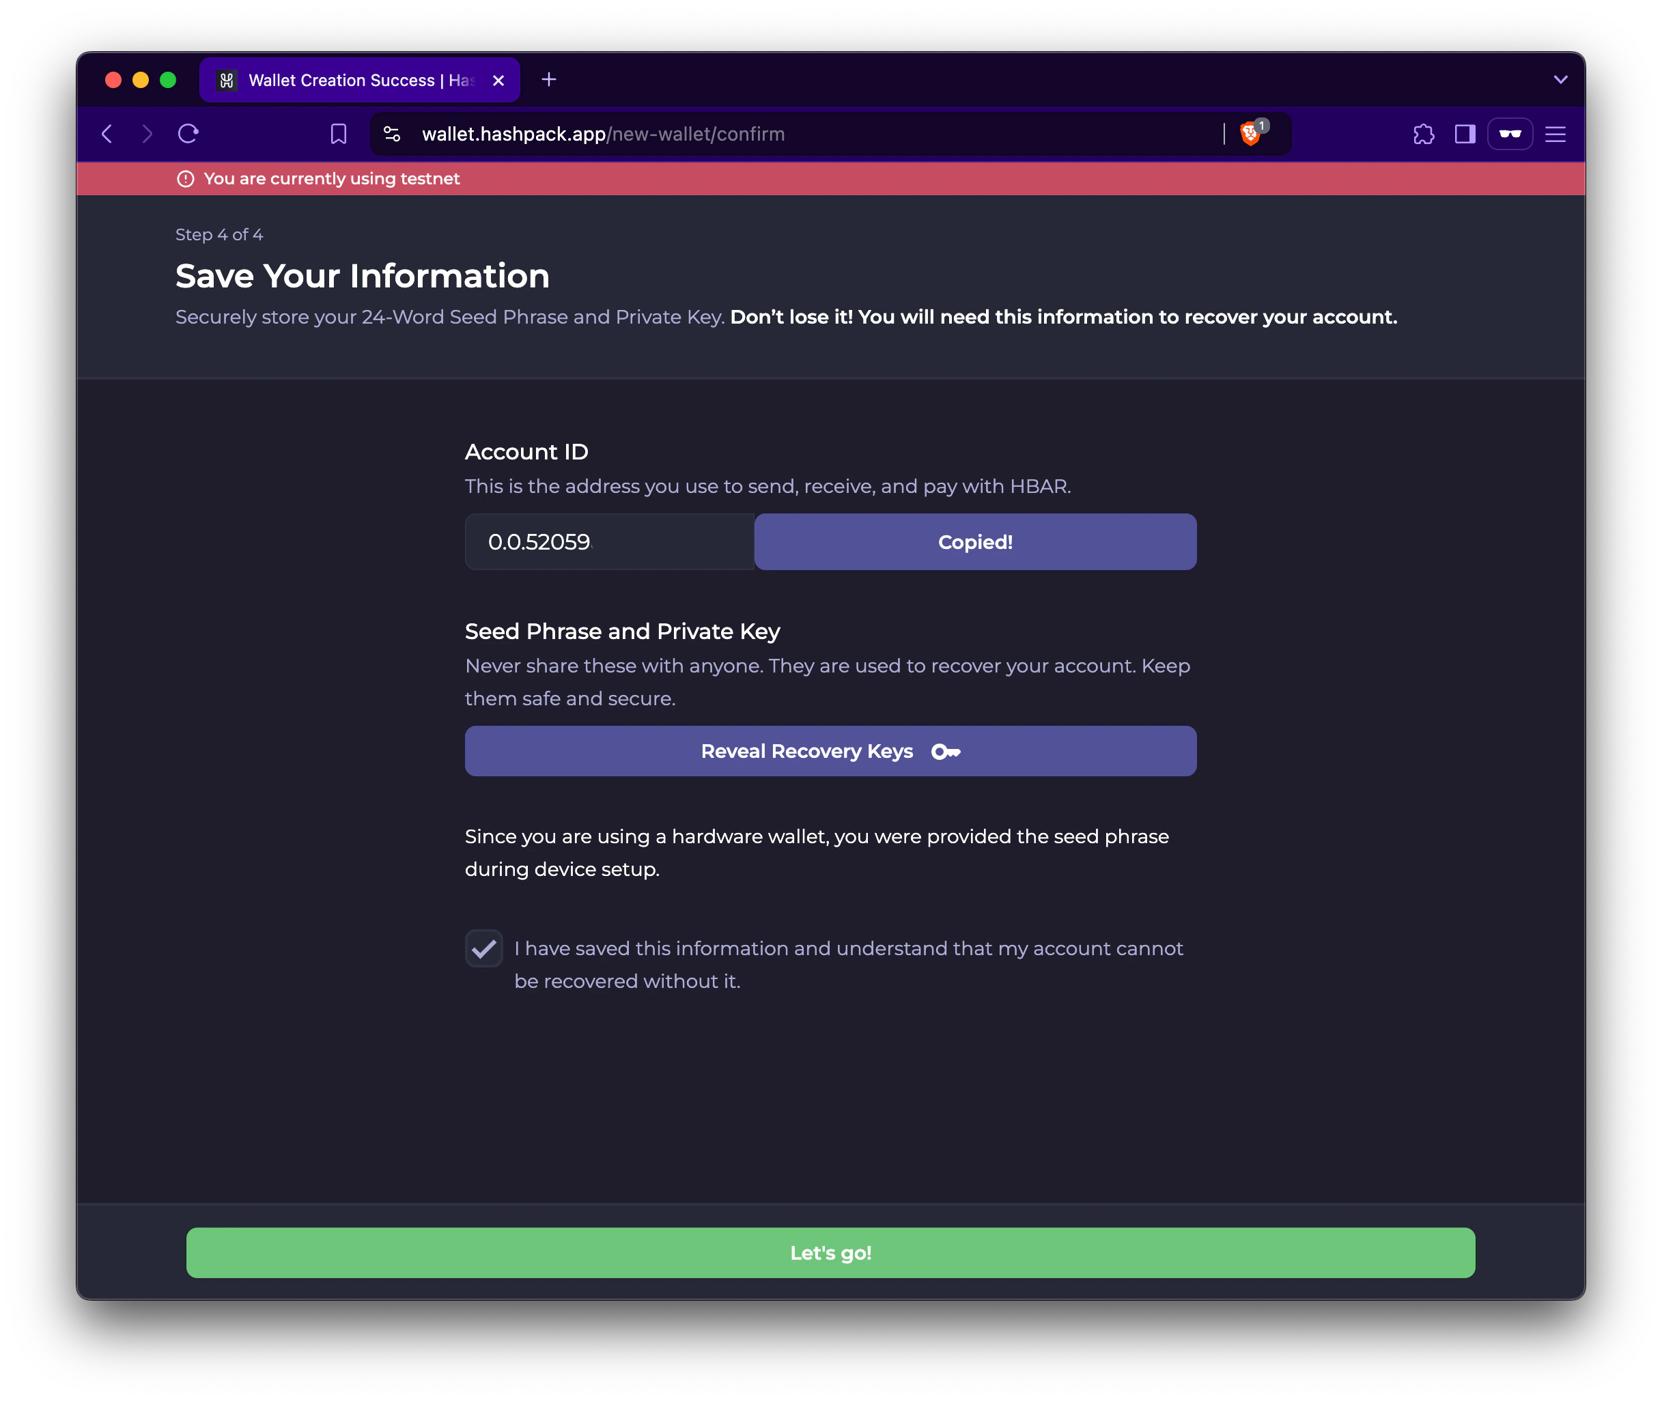This screenshot has height=1401, width=1662.
Task: Click the green Let's go! button
Action: (x=830, y=1252)
